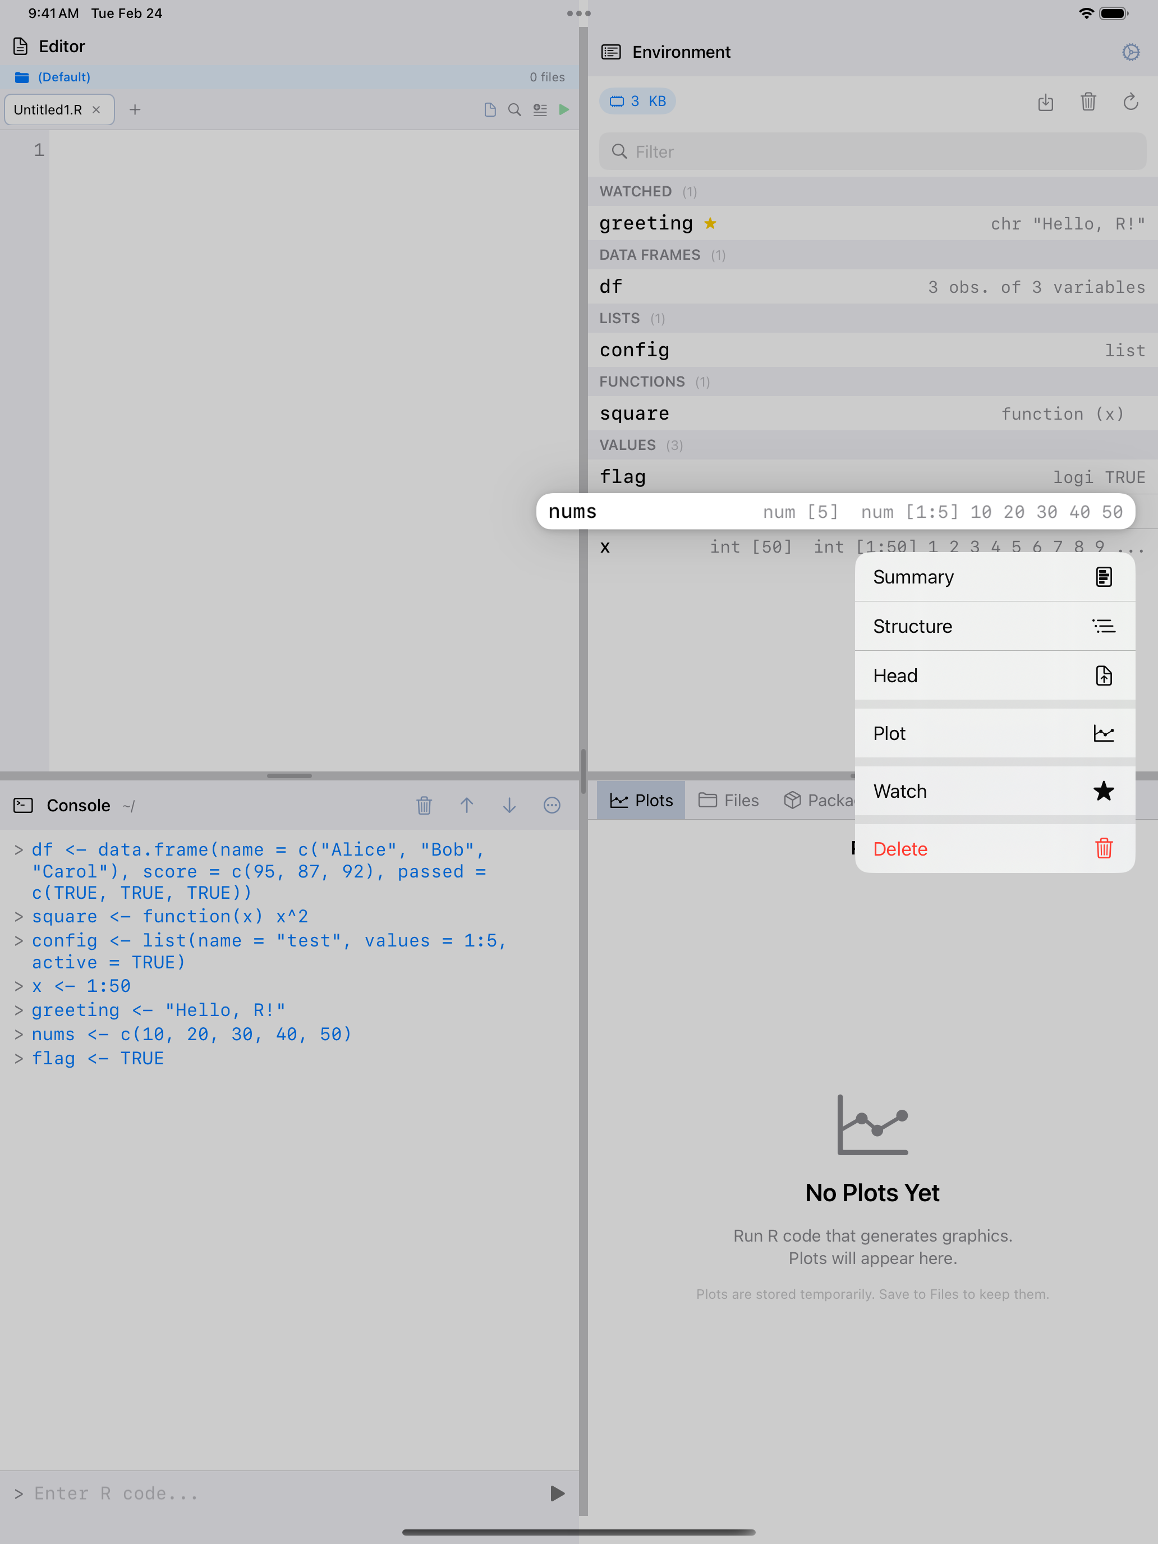The image size is (1158, 1544).
Task: Toggle the watch star on greeting
Action: [711, 223]
